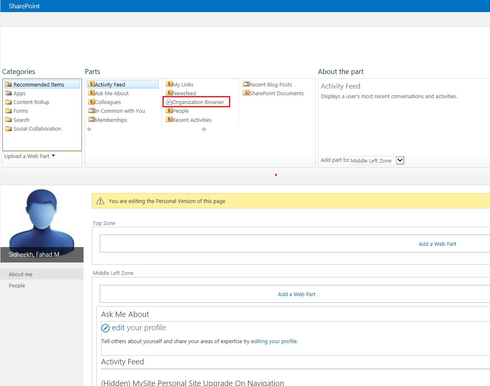This screenshot has width=490, height=386.
Task: Click the edit profile pencil icon
Action: 106,328
